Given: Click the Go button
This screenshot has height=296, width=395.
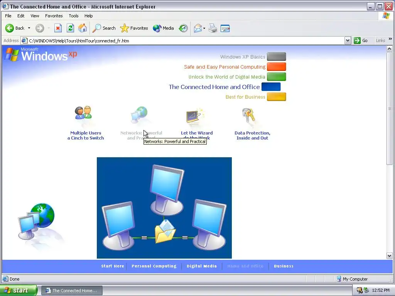Looking at the screenshot, I should click(361, 40).
